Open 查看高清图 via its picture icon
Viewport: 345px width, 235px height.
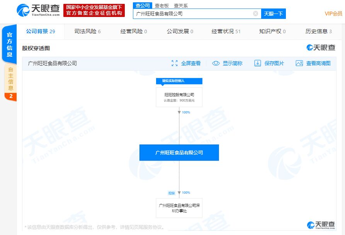pyautogui.click(x=299, y=63)
